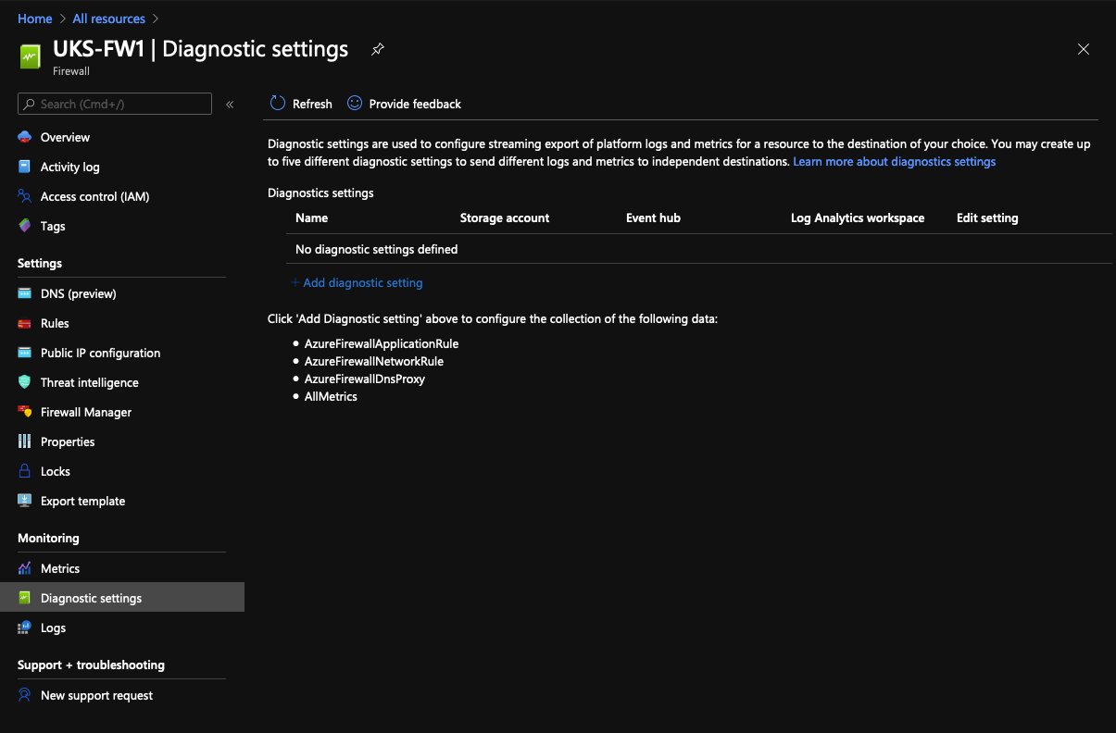Screen dimensions: 1116x733
Task: Close the Diagnostic settings blade
Action: tap(1084, 49)
